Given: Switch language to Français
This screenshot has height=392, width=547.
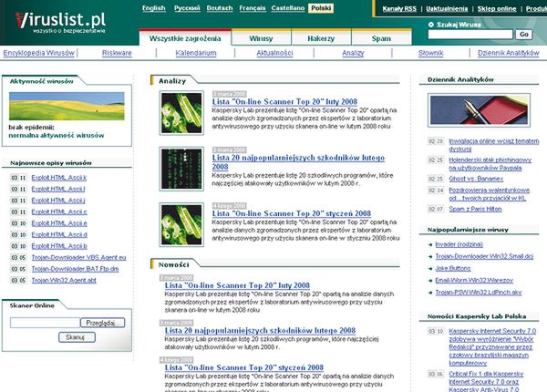Looking at the screenshot, I should pyautogui.click(x=253, y=8).
